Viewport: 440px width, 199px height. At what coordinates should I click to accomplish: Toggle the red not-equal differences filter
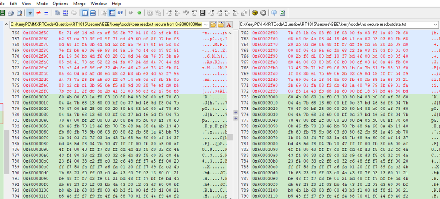click(x=38, y=13)
